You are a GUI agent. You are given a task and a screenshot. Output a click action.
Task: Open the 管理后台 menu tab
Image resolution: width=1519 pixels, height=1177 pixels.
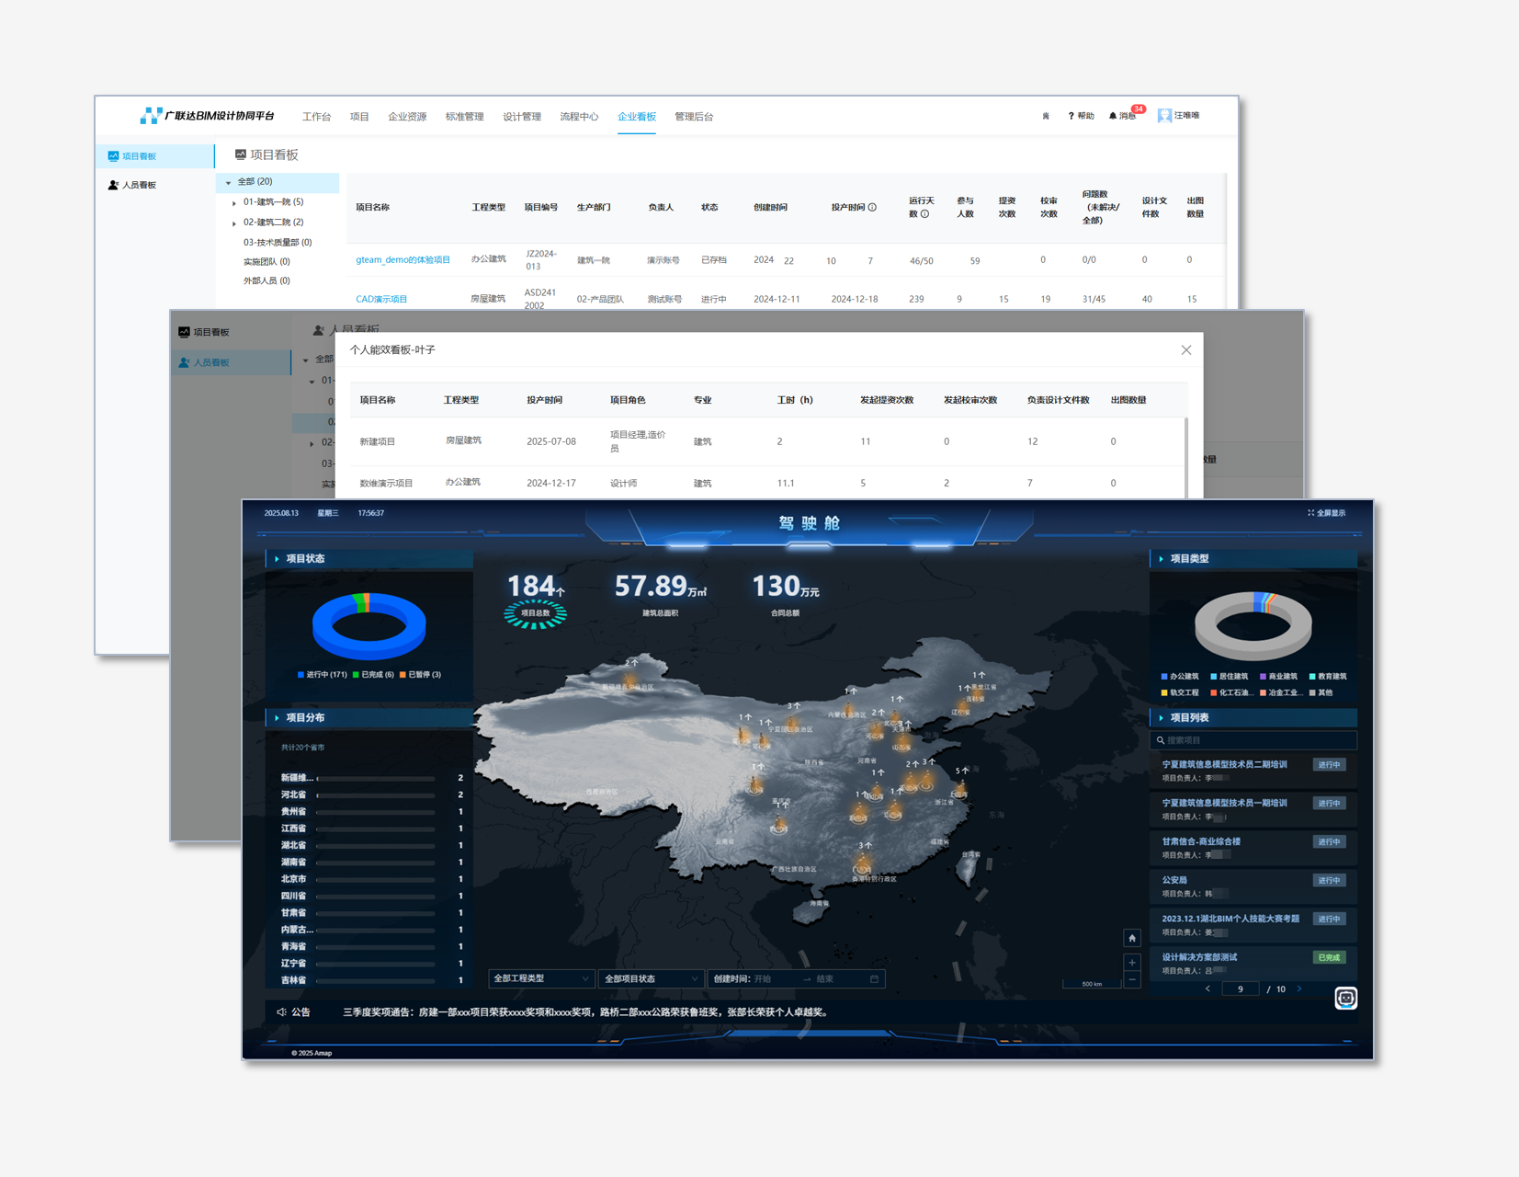[x=694, y=117]
